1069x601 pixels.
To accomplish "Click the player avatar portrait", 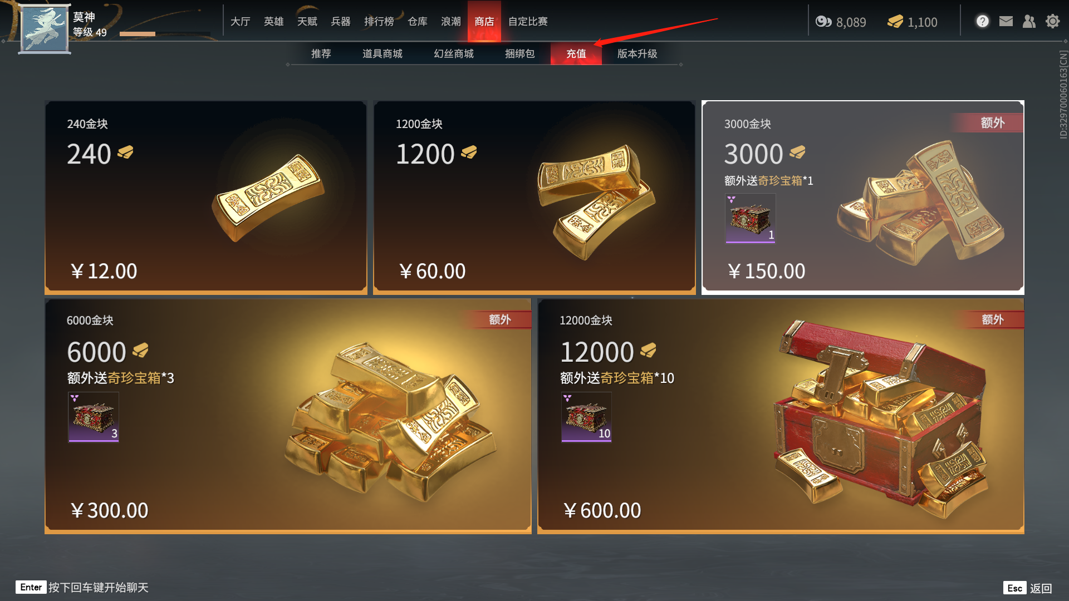I will (x=45, y=29).
